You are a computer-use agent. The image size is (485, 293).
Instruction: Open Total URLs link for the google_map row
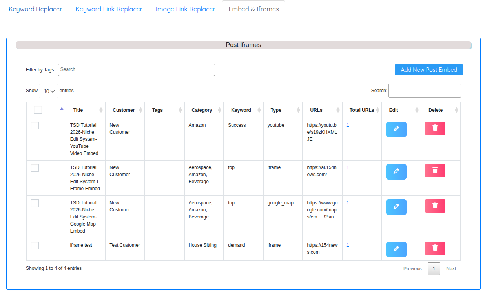point(348,203)
